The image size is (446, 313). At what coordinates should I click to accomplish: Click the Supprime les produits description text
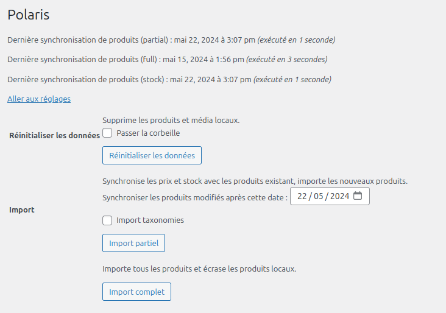click(171, 120)
